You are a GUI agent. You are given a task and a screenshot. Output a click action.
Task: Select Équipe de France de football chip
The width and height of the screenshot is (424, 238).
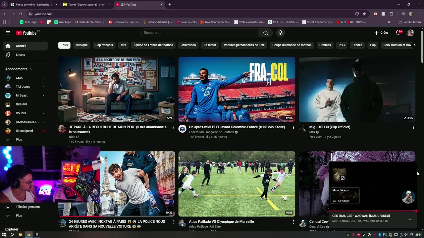point(153,45)
